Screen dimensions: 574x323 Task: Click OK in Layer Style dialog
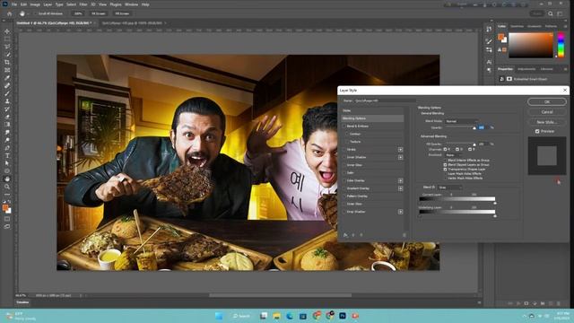click(547, 101)
